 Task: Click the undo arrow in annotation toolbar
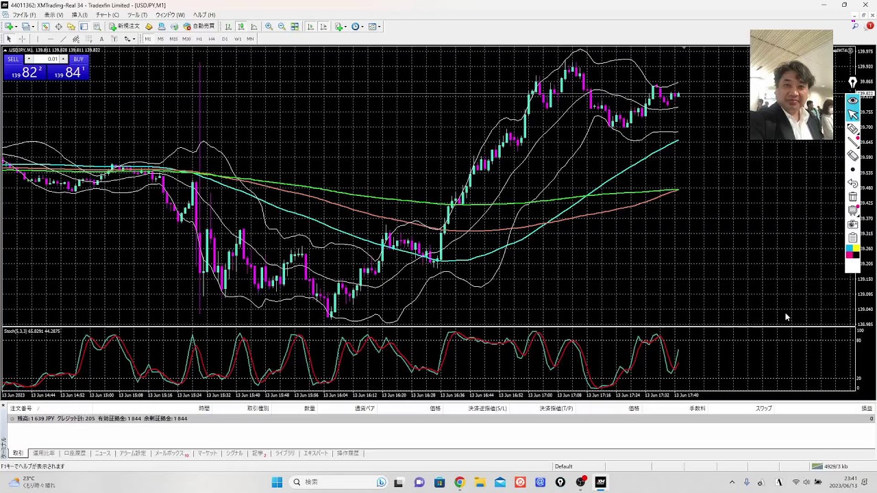coord(852,184)
